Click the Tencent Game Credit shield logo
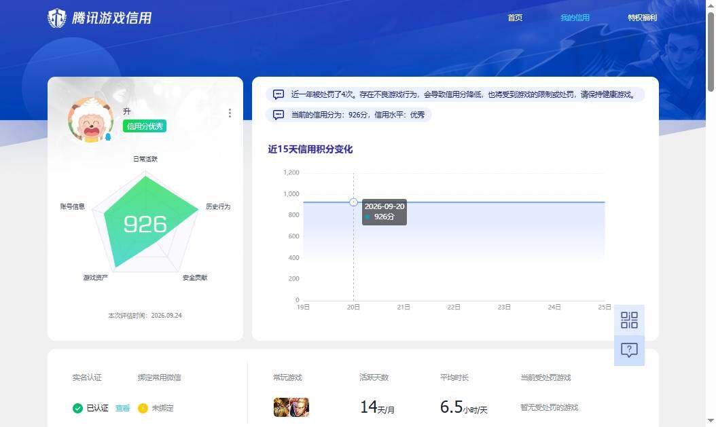 tap(57, 18)
